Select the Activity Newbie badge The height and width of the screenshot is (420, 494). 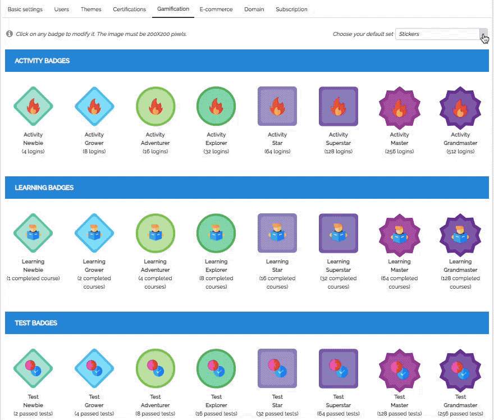tap(33, 106)
